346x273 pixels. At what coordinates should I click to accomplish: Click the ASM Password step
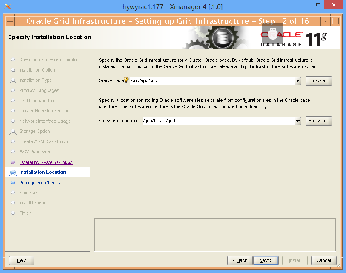click(35, 152)
